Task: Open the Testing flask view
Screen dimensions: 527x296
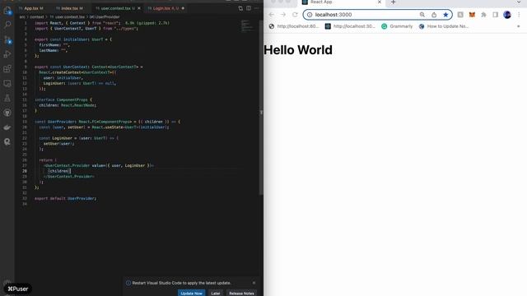Action: 7,98
